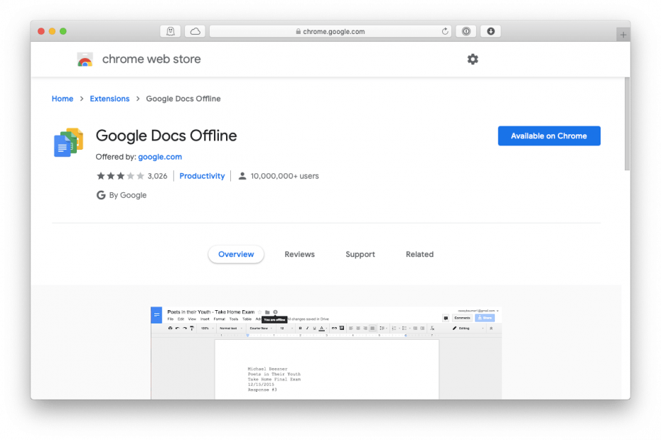Click the Print icon in the Docs toolbar
This screenshot has width=661, height=440.
[170, 328]
